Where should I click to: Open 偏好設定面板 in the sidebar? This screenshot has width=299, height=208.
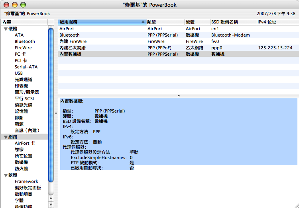pyautogui.click(x=28, y=188)
